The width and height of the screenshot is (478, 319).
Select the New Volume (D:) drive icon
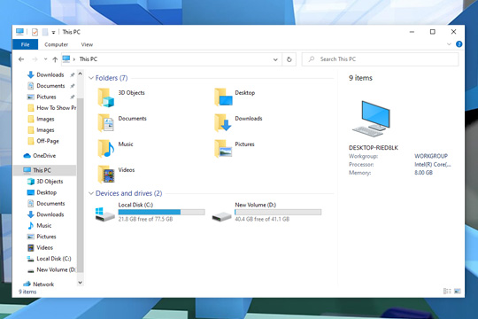[x=221, y=217]
